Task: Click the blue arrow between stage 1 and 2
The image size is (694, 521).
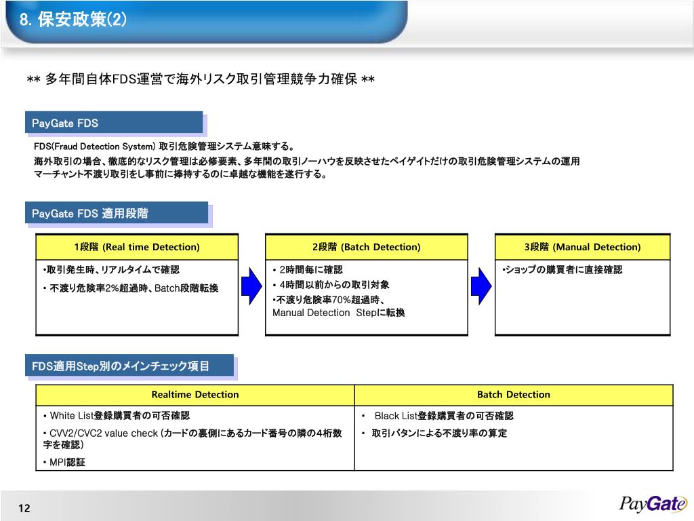Action: [x=251, y=286]
